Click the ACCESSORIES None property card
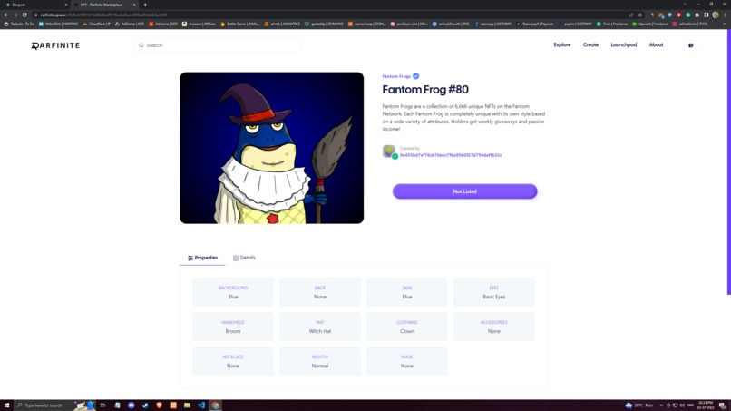 click(494, 327)
